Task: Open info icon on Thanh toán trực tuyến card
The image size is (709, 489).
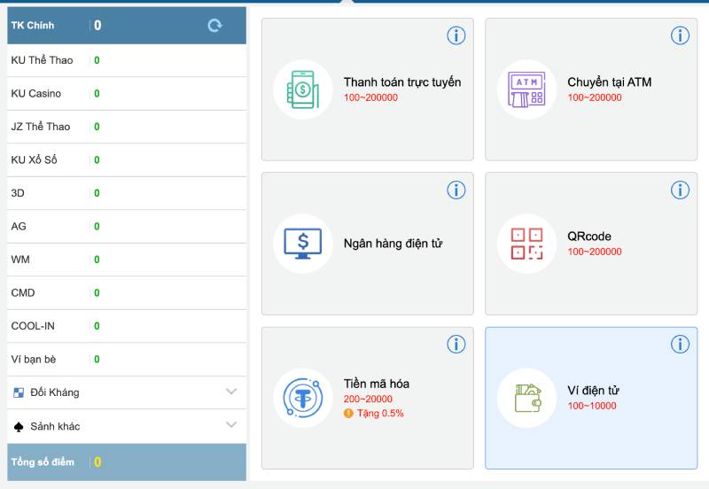Action: pos(456,35)
